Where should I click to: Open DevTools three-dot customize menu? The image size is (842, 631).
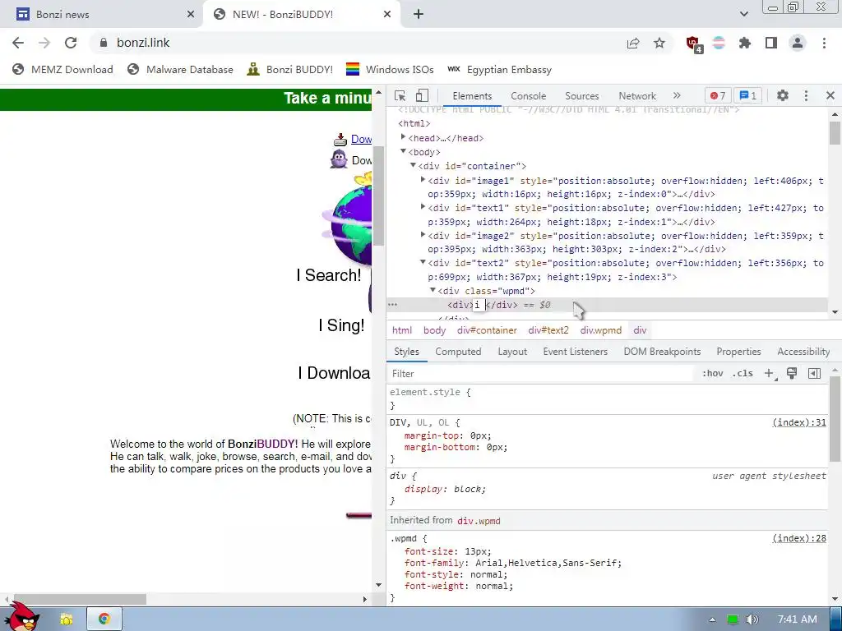[806, 95]
